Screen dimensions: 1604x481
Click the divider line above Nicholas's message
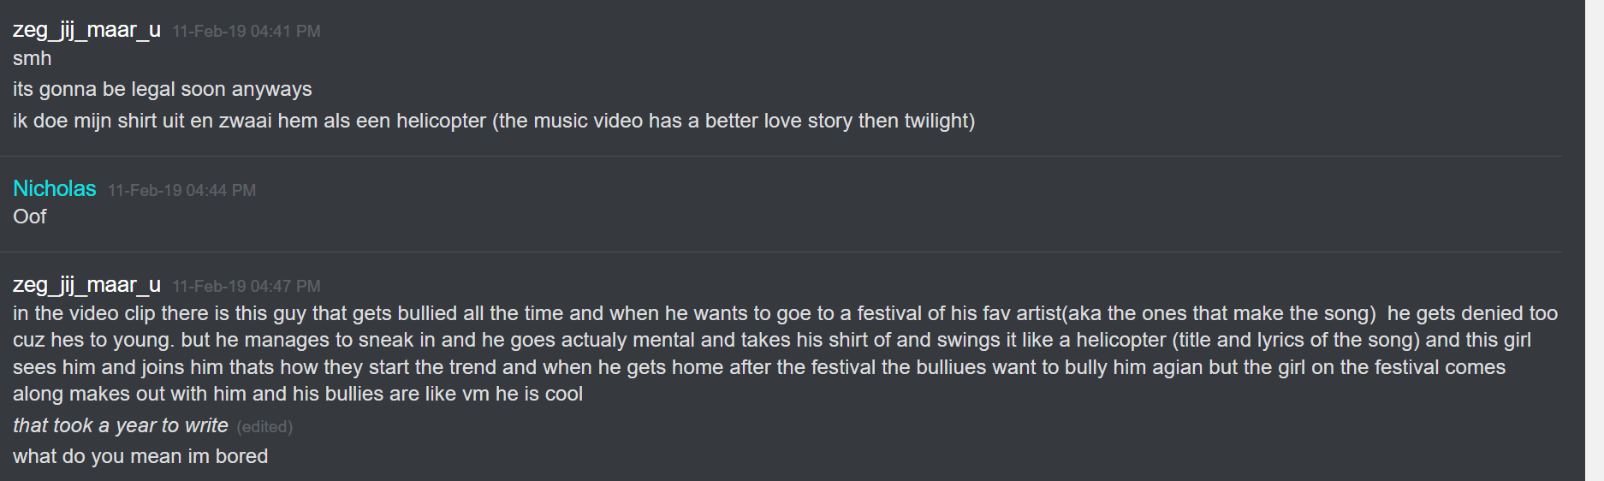tap(781, 156)
